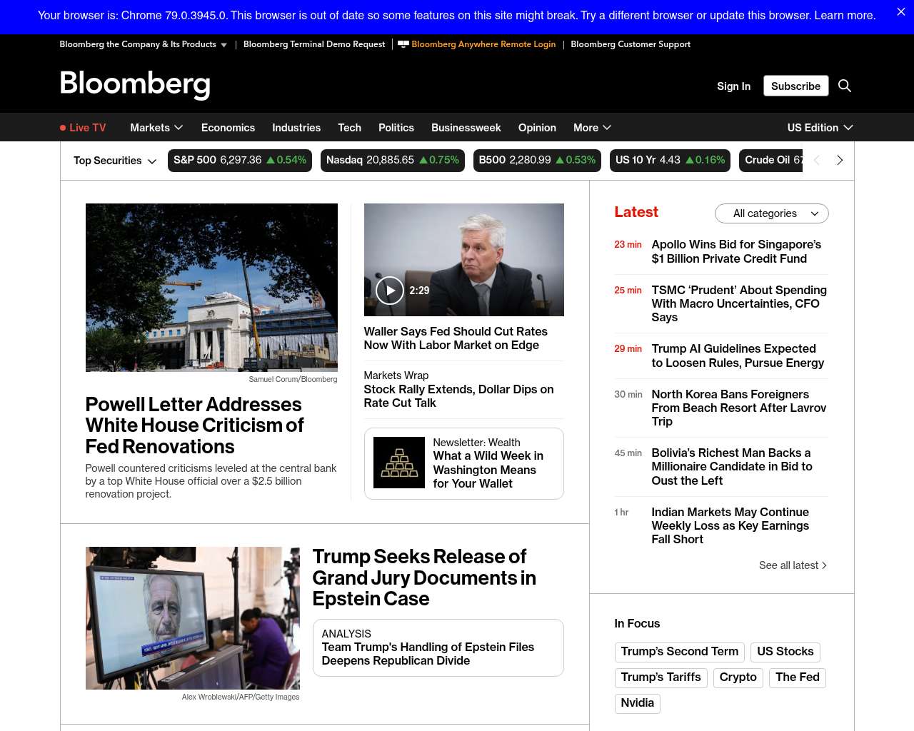Image resolution: width=914 pixels, height=731 pixels.
Task: Open Stock Rally Extends Markets Wrap story
Action: tap(458, 396)
